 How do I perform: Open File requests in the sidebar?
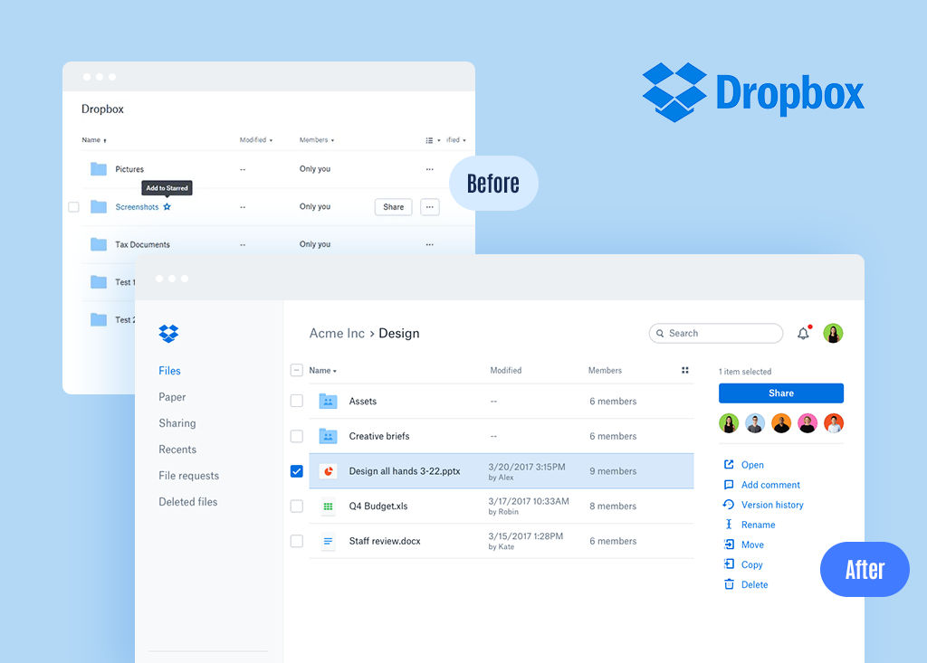pos(188,476)
